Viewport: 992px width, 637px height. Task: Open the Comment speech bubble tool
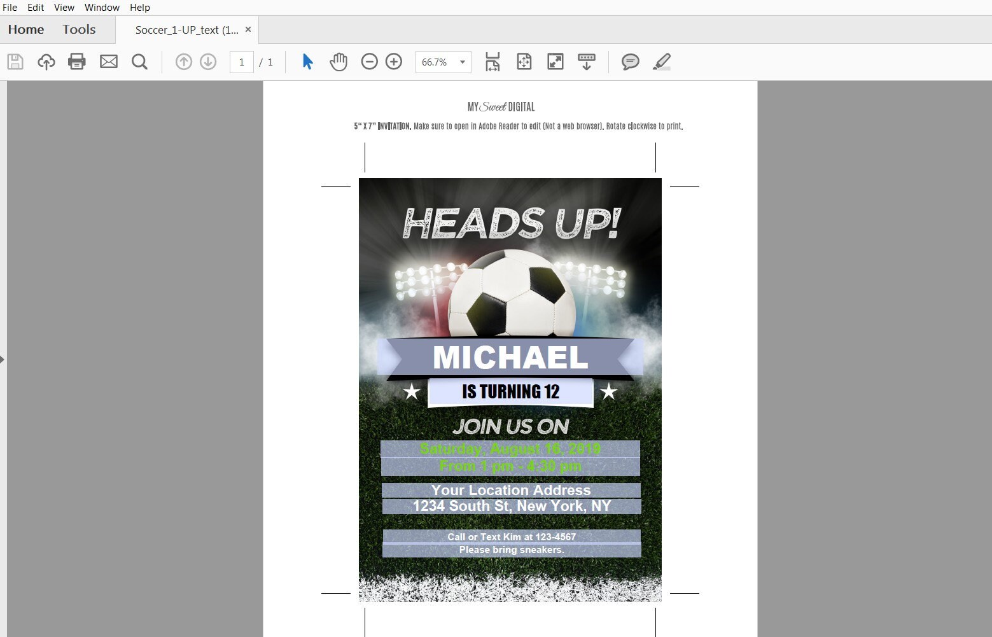630,62
